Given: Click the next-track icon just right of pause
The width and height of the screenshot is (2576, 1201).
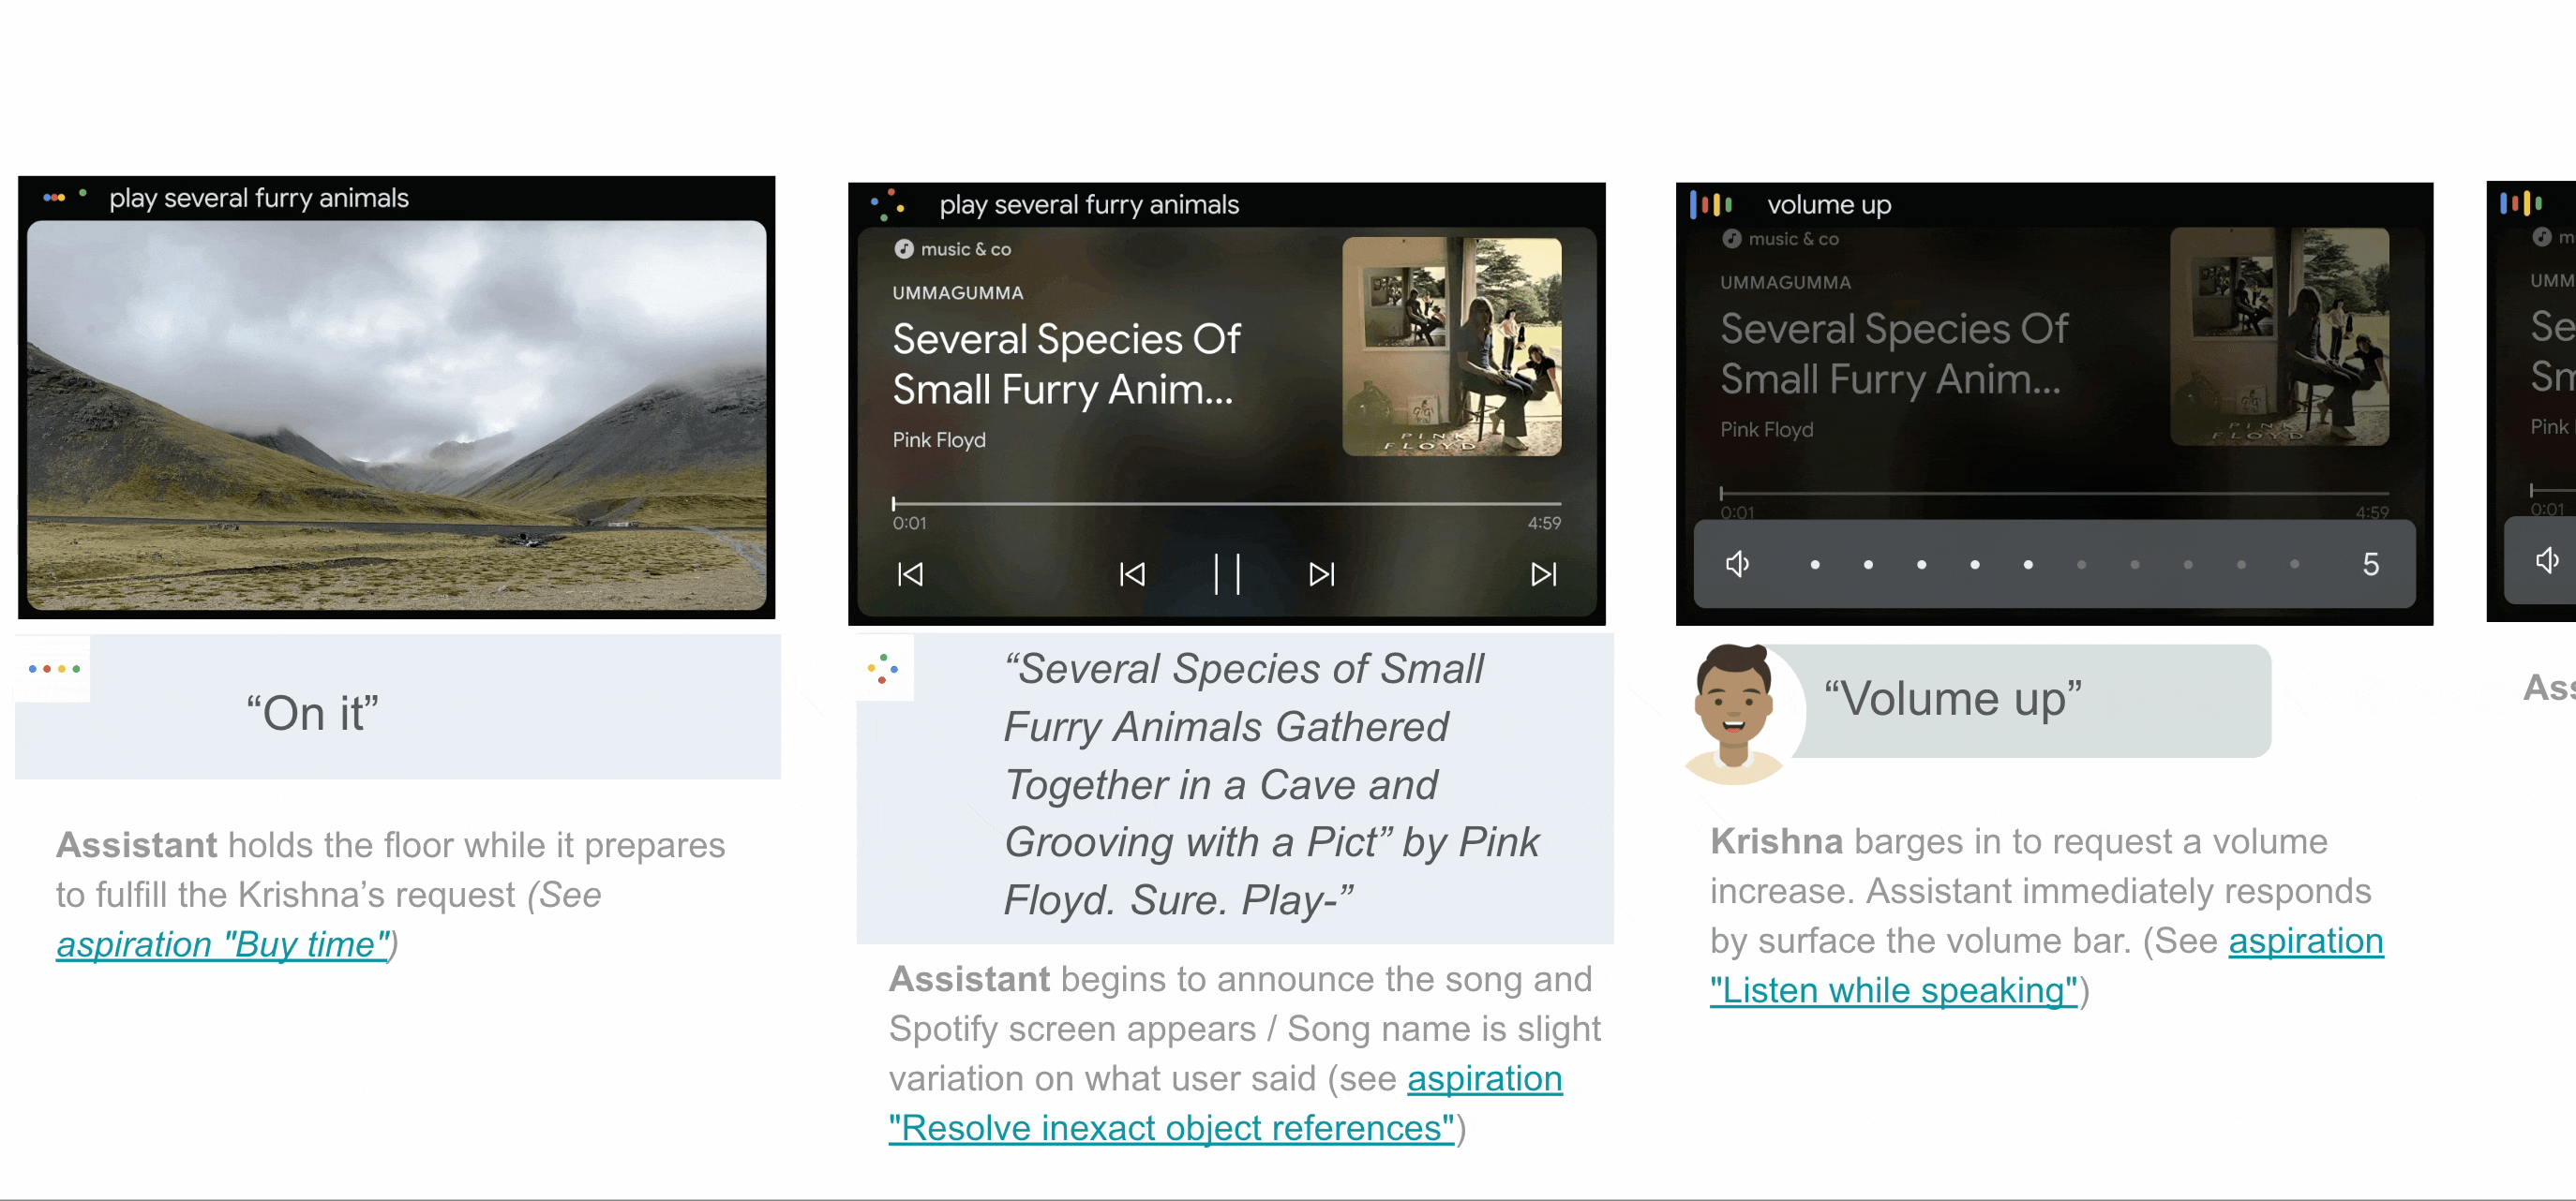Looking at the screenshot, I should click(x=1322, y=574).
